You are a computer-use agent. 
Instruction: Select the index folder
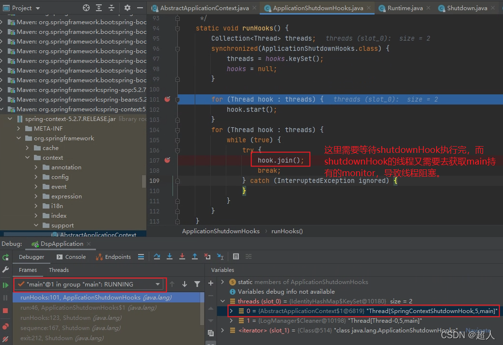tap(59, 216)
